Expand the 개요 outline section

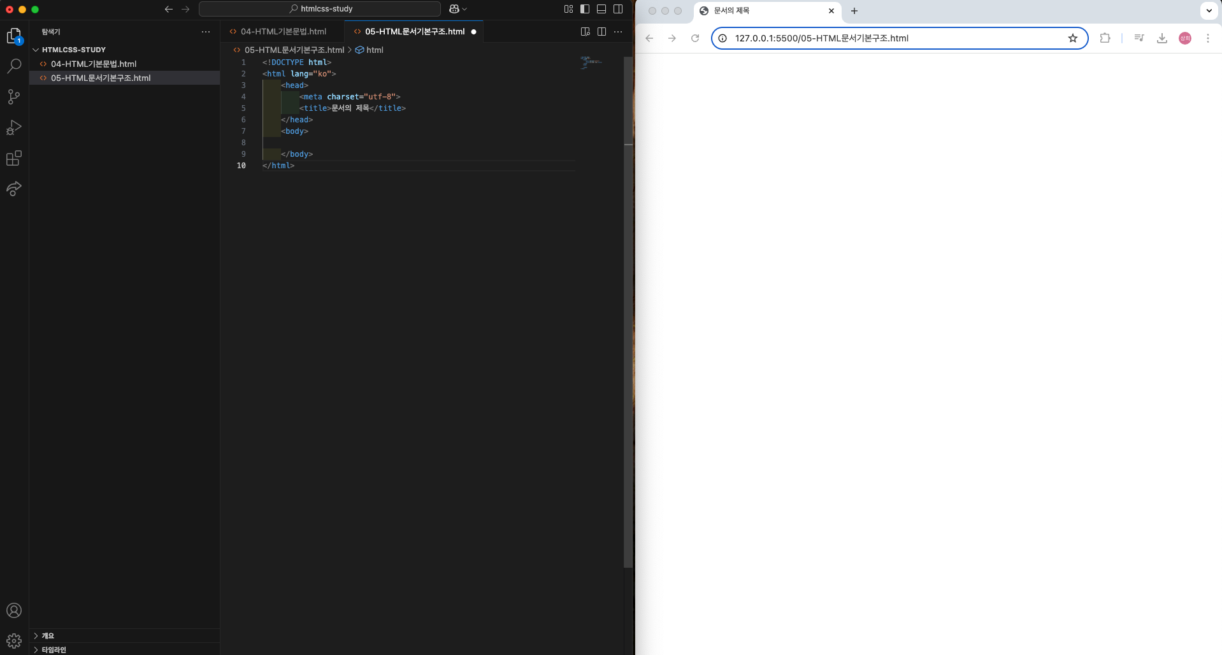coord(124,636)
